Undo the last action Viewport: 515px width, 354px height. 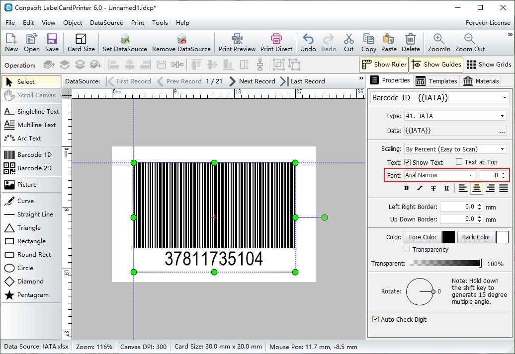(308, 43)
